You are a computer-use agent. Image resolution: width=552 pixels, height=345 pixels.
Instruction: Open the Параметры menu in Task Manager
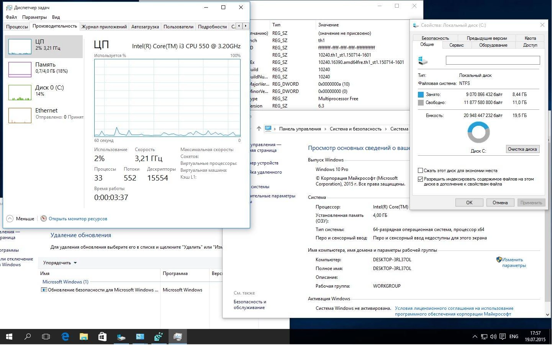34,17
